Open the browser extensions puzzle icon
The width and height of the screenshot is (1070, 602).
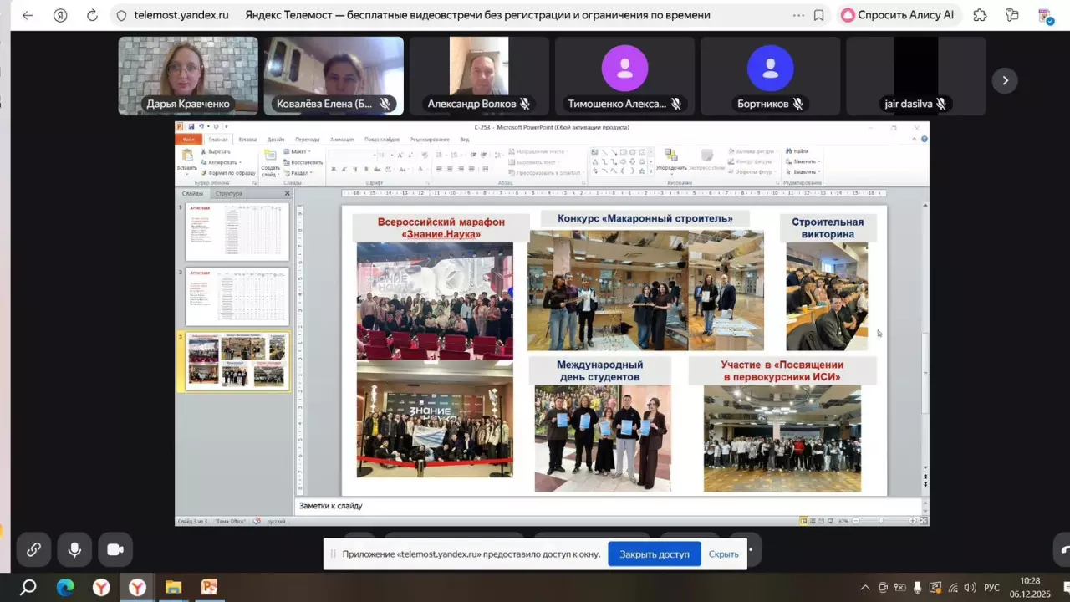tap(981, 15)
